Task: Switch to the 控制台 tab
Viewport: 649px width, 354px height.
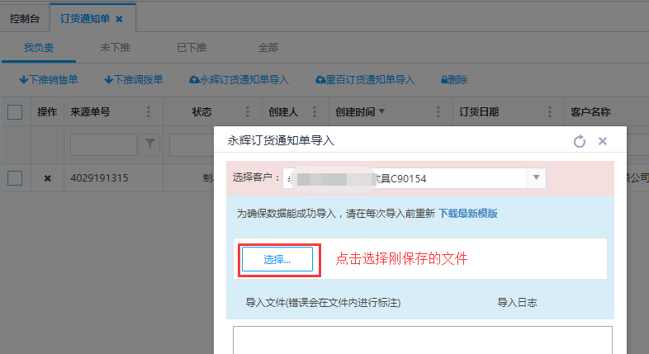Action: click(x=25, y=18)
